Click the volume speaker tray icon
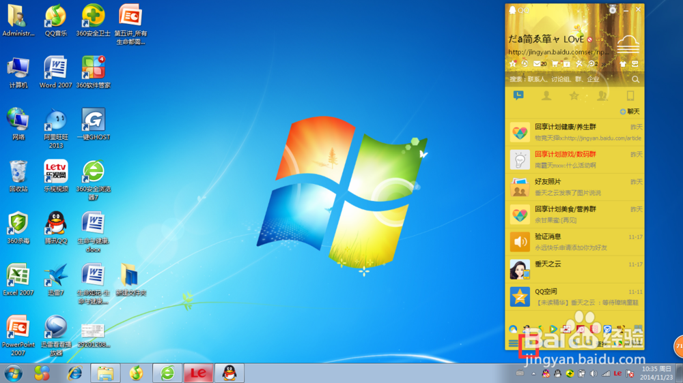Viewport: 683px width, 383px height. [x=594, y=373]
